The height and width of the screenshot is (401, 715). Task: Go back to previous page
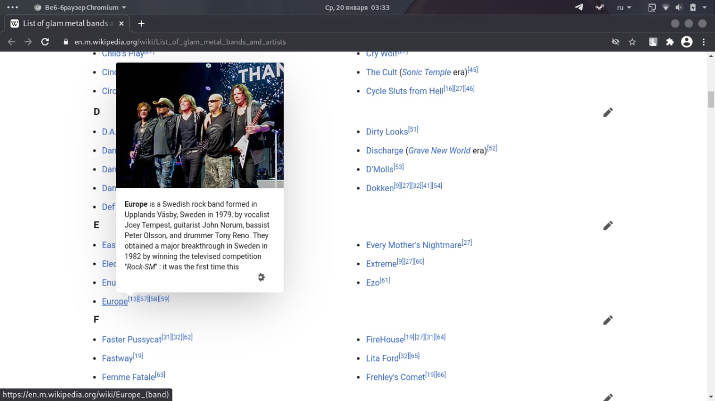coord(11,42)
